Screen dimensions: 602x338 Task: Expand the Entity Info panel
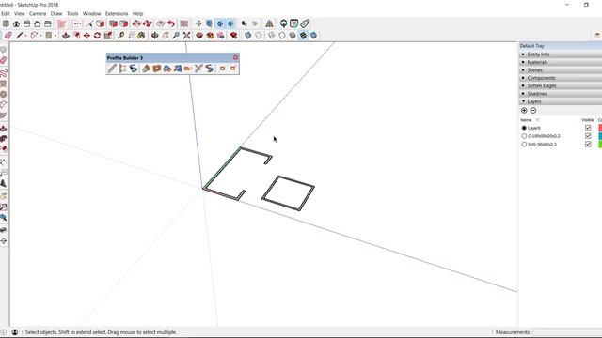point(561,54)
